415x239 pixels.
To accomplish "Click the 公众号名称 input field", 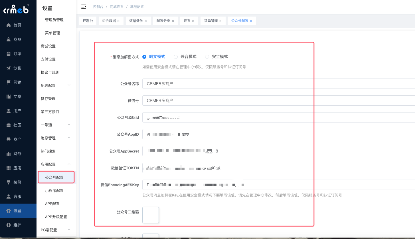I will [278, 84].
